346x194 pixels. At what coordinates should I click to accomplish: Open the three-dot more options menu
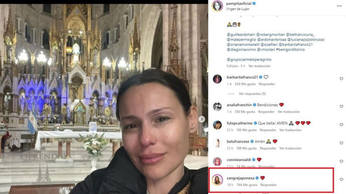(x=339, y=6)
